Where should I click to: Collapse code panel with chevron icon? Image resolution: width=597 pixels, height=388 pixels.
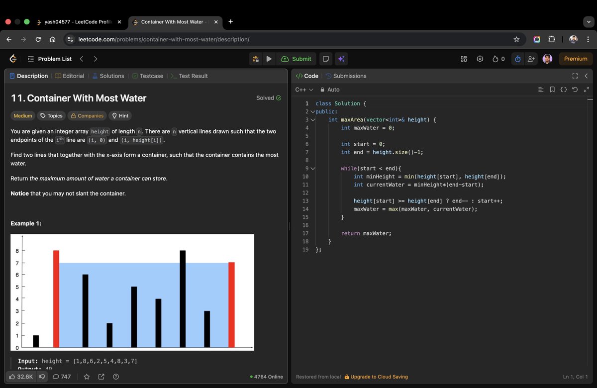click(x=586, y=76)
